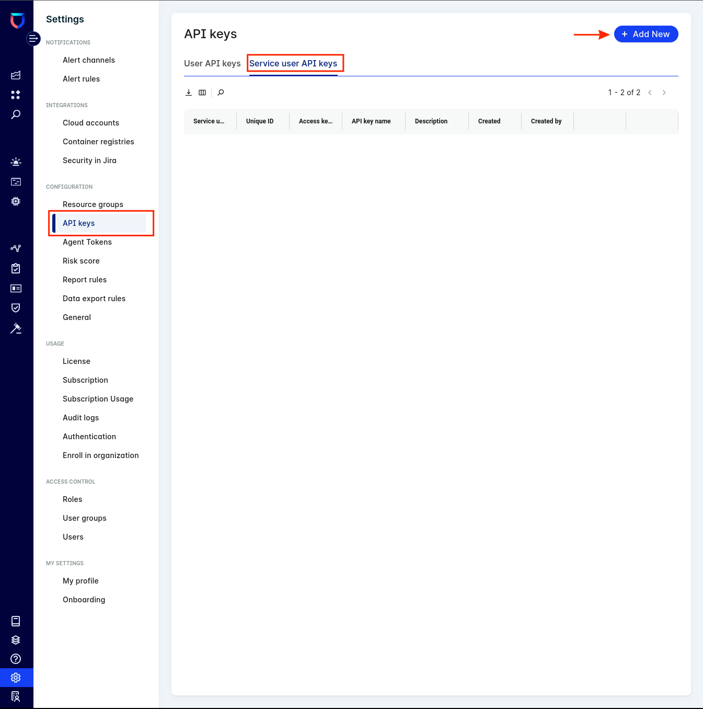This screenshot has height=709, width=703.
Task: Go to Onboarding
Action: pyautogui.click(x=84, y=600)
